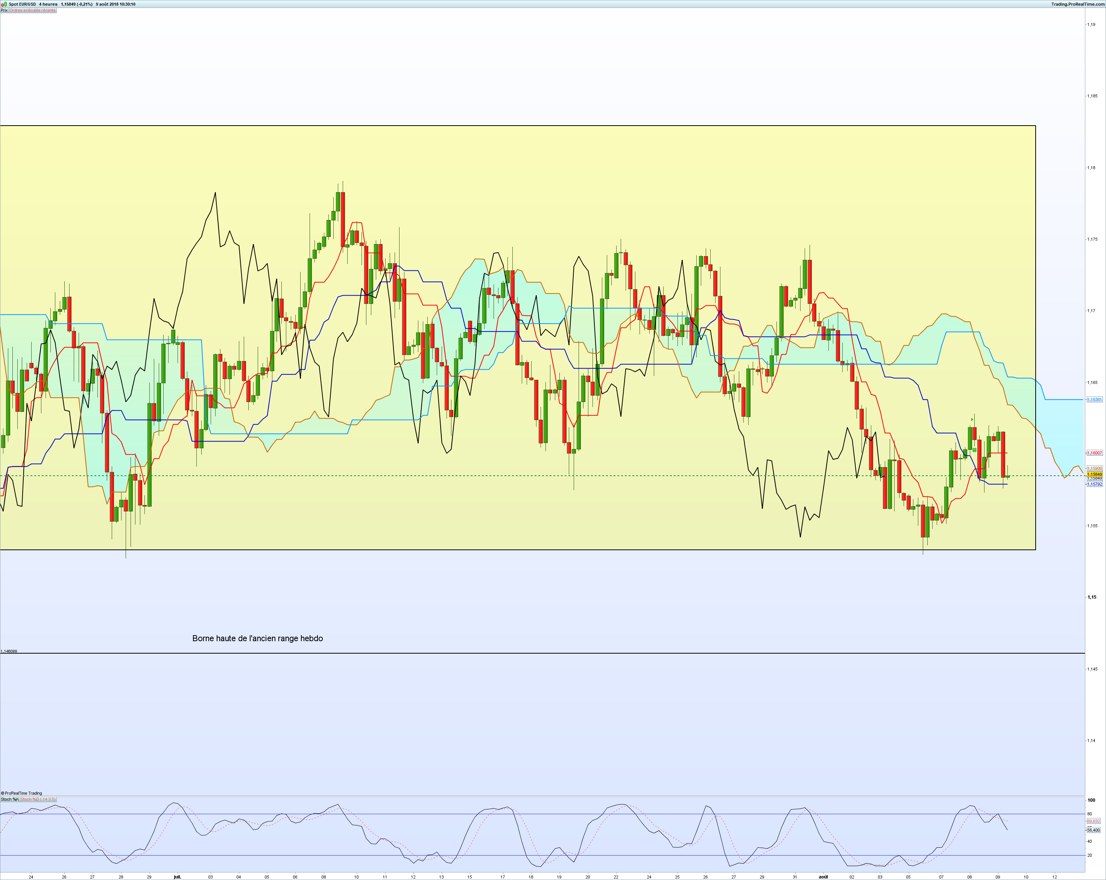
Task: Open the 'Ordres exécutés récents' label
Action: [32, 10]
